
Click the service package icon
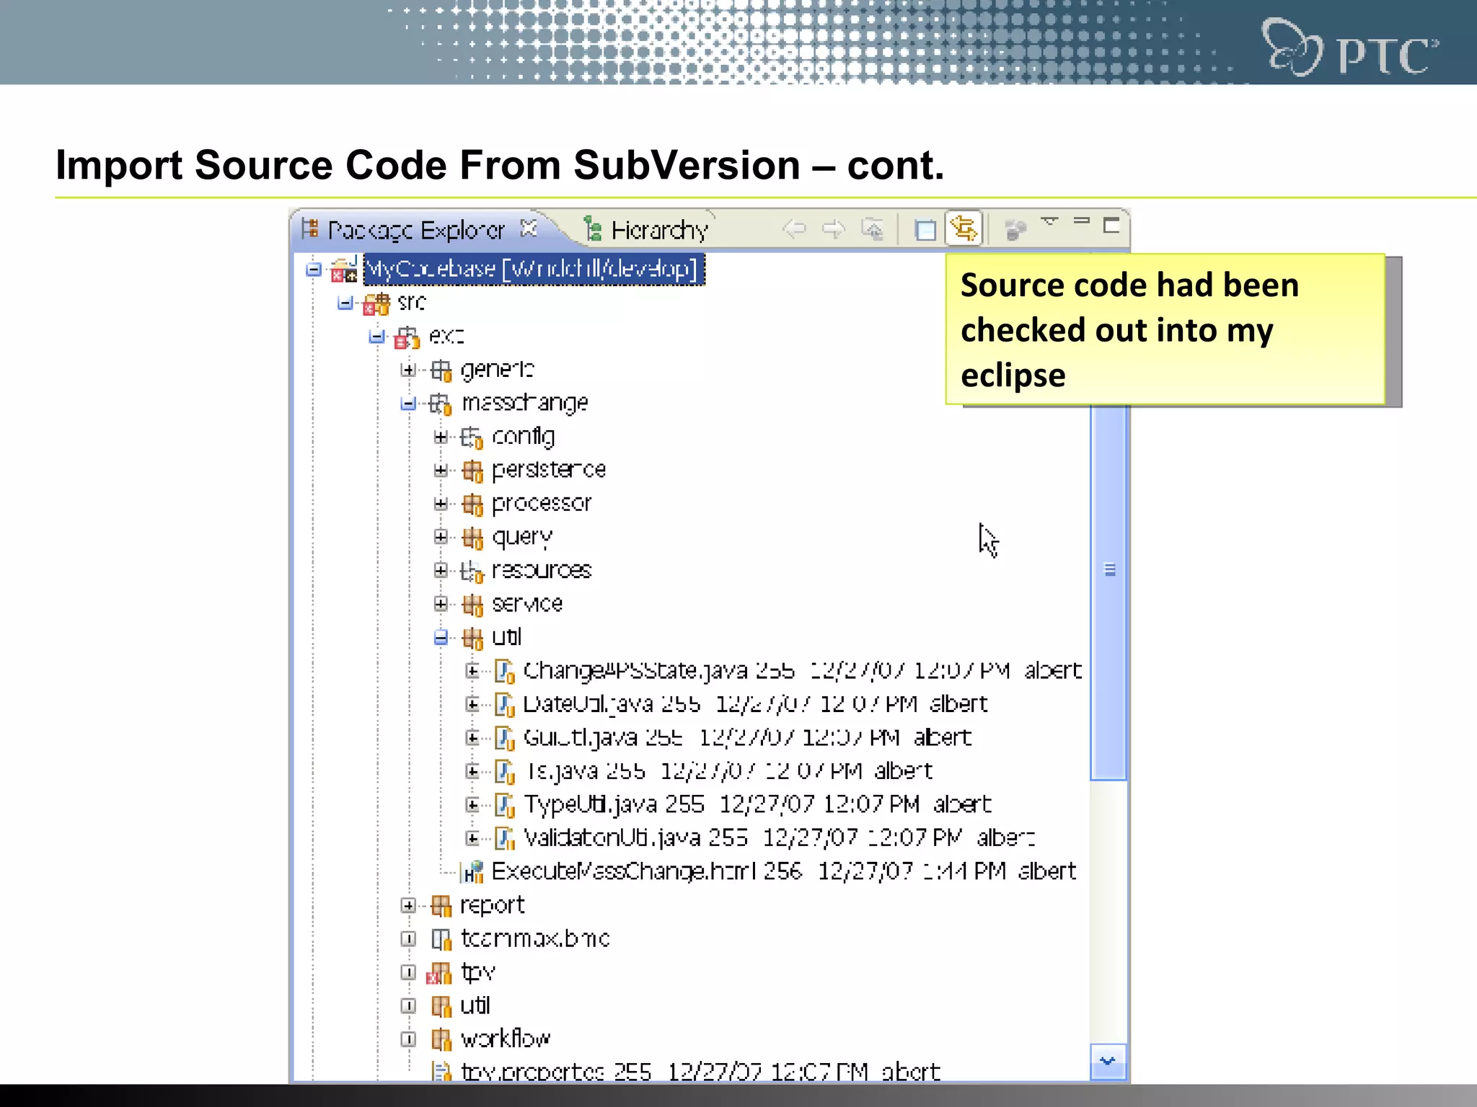[x=472, y=605]
